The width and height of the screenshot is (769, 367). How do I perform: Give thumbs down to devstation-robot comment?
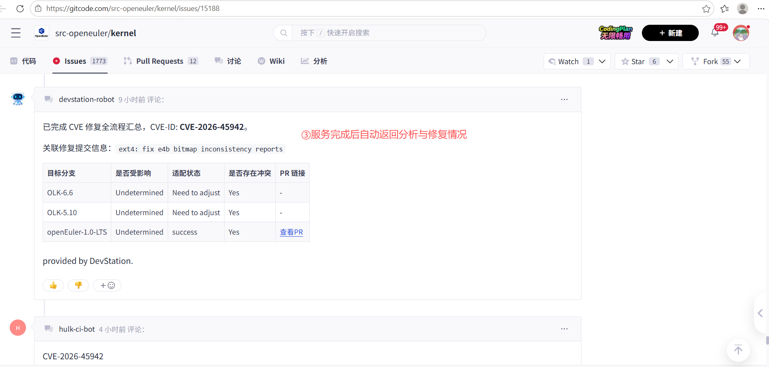pyautogui.click(x=78, y=285)
